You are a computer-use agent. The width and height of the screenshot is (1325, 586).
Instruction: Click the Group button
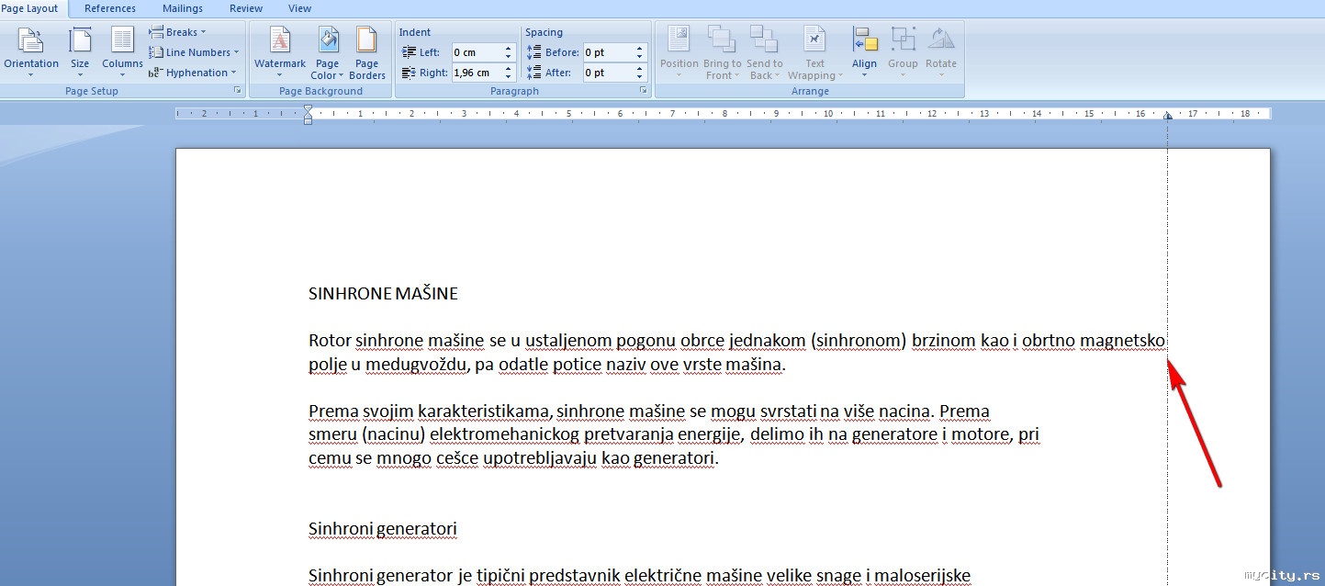pos(903,51)
